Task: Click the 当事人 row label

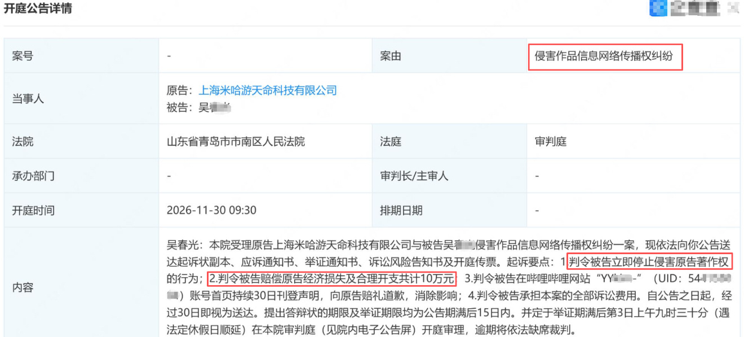Action: click(x=81, y=99)
